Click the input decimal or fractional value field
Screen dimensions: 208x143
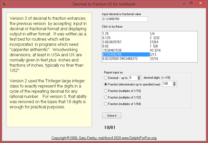pyautogui.click(x=125, y=19)
